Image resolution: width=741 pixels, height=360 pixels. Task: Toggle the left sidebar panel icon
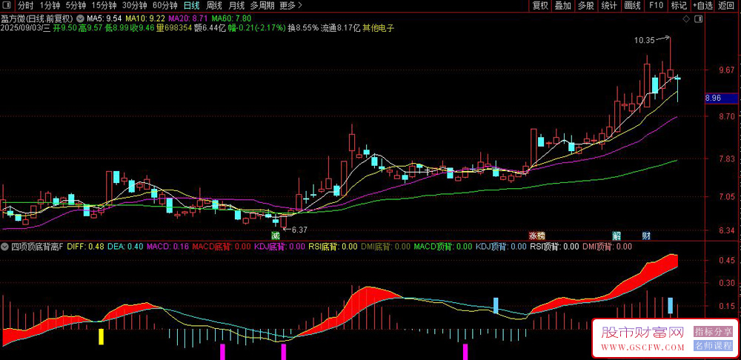[7, 6]
